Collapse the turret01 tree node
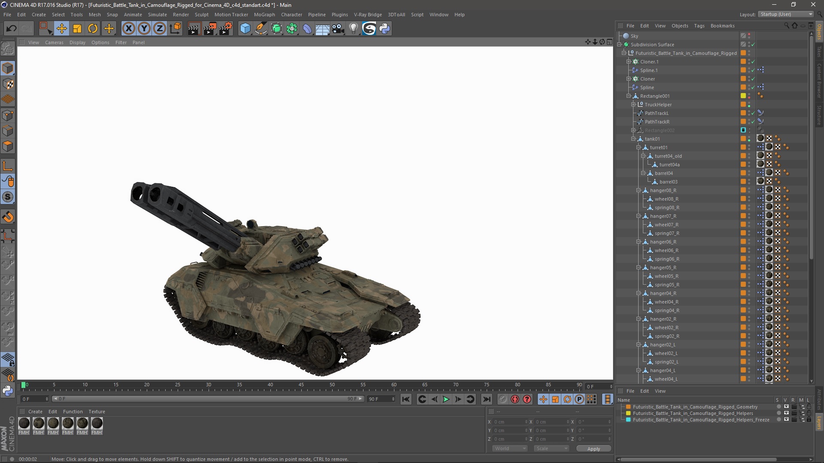 pyautogui.click(x=638, y=147)
